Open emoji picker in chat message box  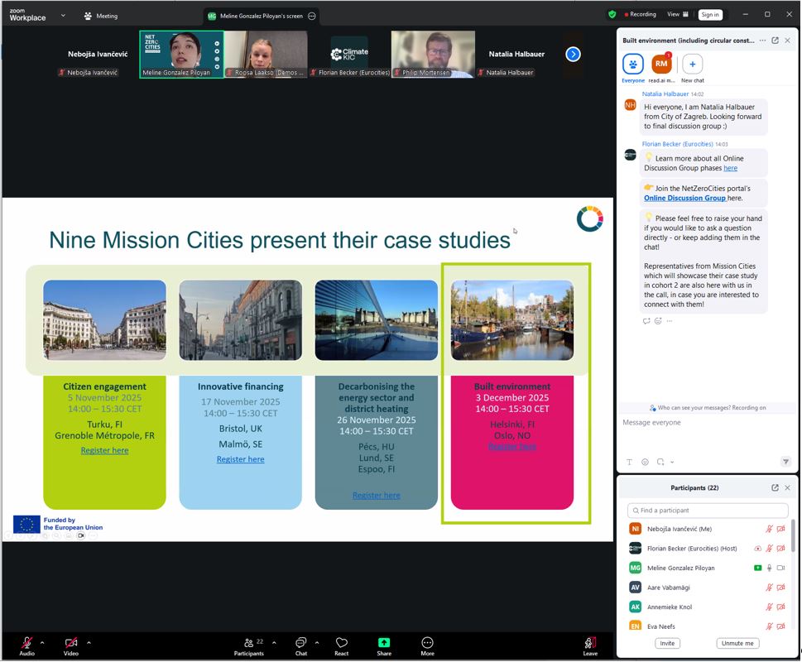(x=645, y=462)
